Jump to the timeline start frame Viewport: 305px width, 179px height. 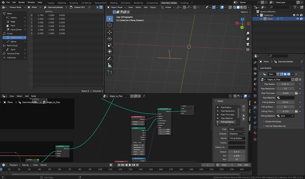[x=119, y=165]
